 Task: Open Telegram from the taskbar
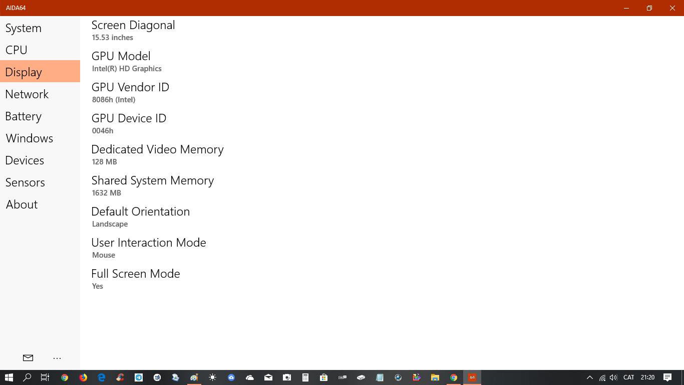tap(139, 377)
